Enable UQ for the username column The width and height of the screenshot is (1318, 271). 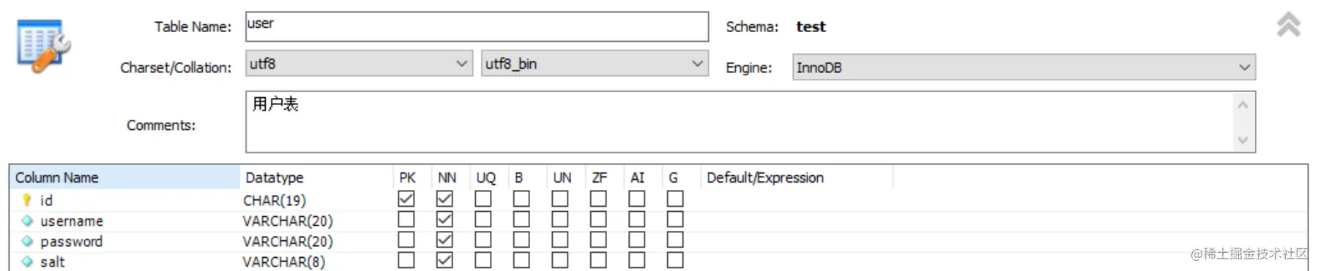coord(483,219)
